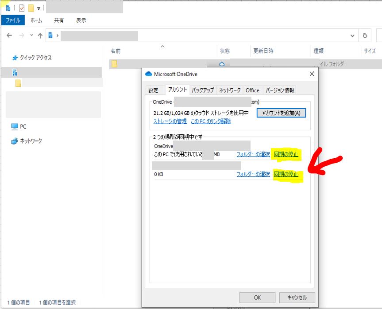Click the 1 個の項目を選択 status bar text
382x309 pixels.
[57, 302]
